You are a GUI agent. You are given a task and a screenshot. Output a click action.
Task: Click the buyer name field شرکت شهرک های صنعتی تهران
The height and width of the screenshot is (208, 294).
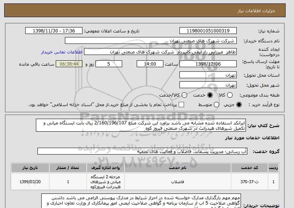click(x=151, y=41)
